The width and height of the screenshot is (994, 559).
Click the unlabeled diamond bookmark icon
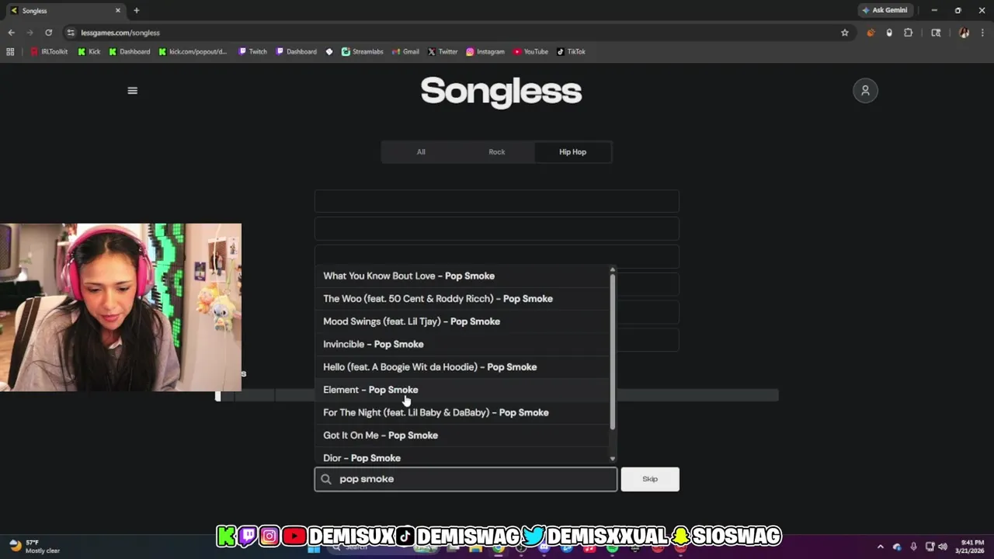(x=329, y=52)
